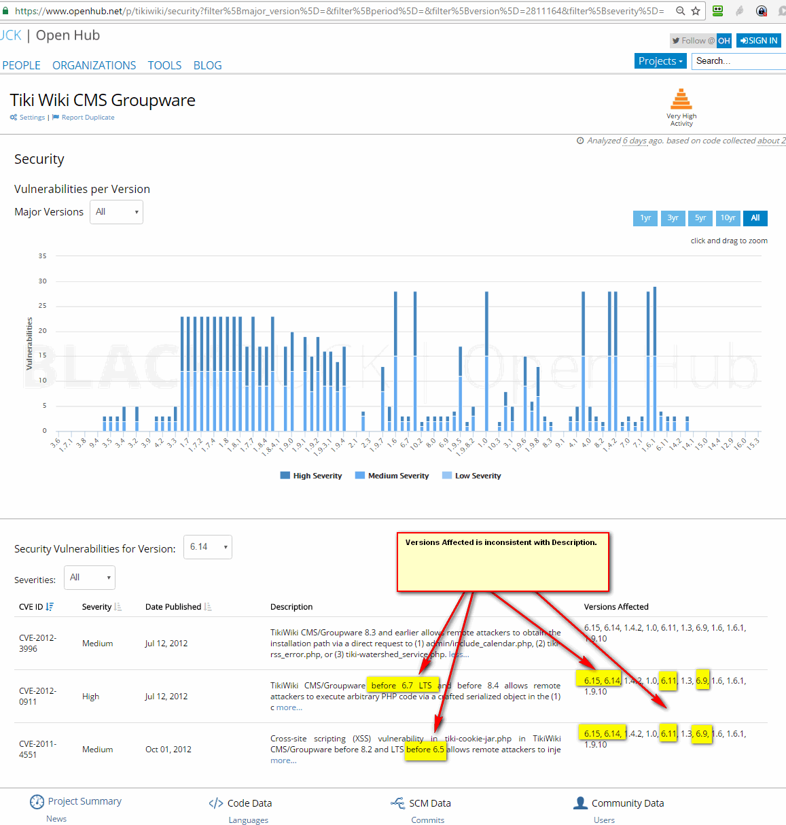Viewport: 786px width, 825px height.
Task: Open the Commits link
Action: point(428,820)
